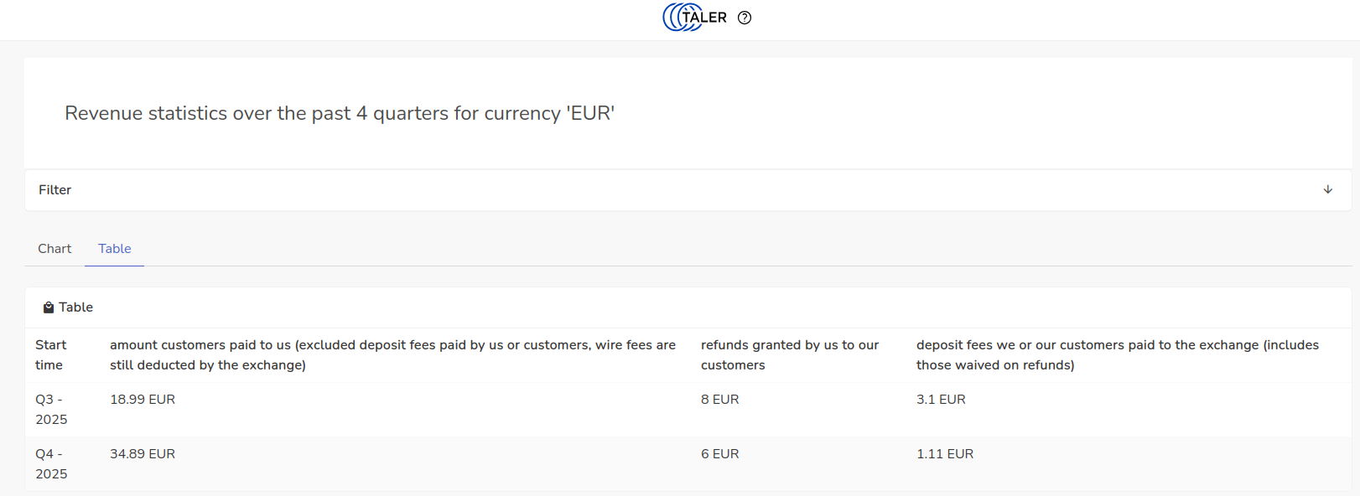This screenshot has height=496, width=1360.
Task: Click the Taler logo
Action: 694,18
